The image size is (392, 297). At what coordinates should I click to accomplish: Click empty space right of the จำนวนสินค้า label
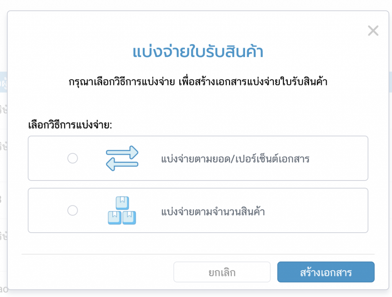point(318,211)
